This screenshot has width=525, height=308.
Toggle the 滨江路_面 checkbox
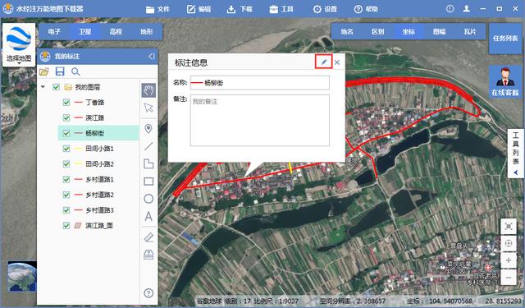point(66,226)
